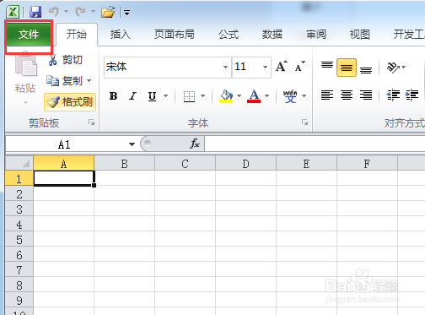Toggle middle vertical align icon

pyautogui.click(x=347, y=68)
